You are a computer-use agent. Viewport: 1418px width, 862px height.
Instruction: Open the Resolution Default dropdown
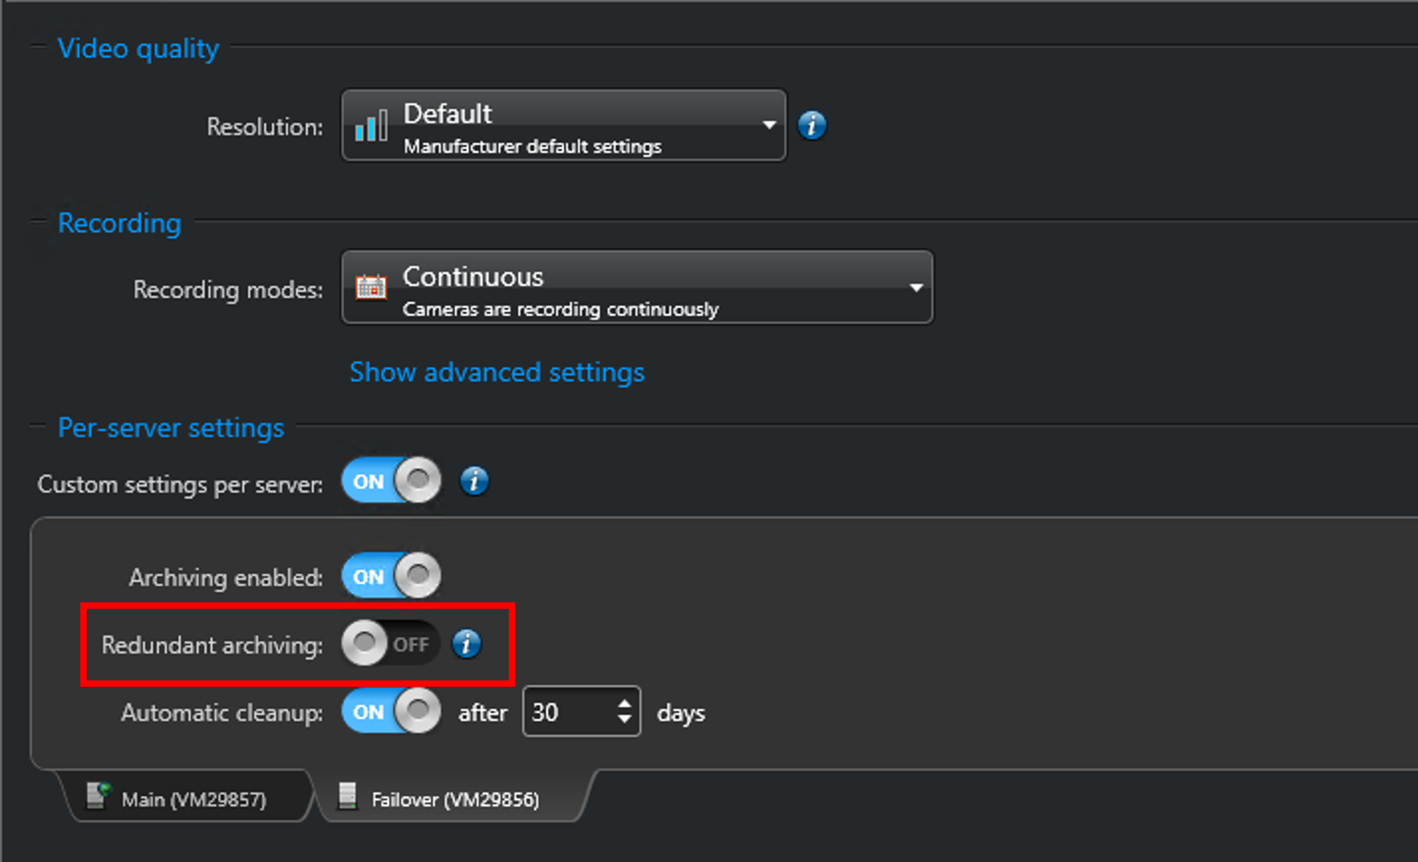coord(563,125)
